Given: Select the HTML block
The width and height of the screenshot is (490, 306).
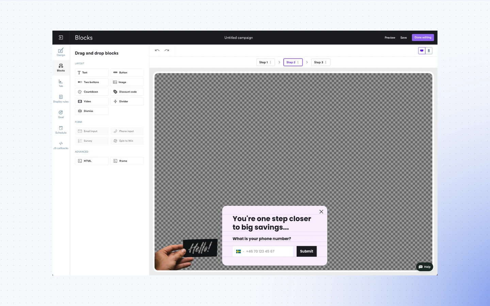Looking at the screenshot, I should click(x=92, y=161).
